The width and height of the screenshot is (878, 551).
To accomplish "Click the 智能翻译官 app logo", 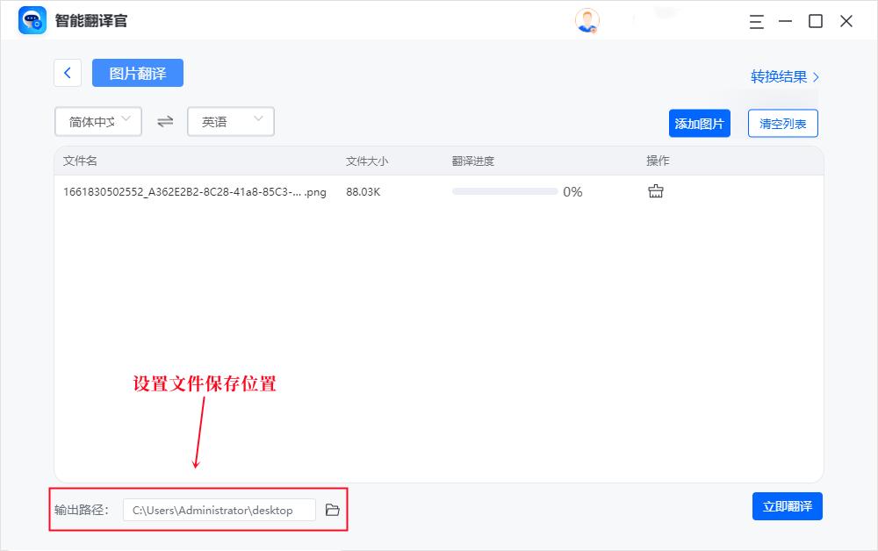I will [31, 20].
